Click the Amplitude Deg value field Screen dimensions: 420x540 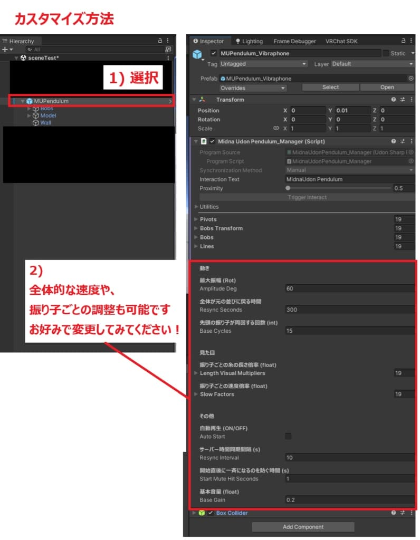350,288
